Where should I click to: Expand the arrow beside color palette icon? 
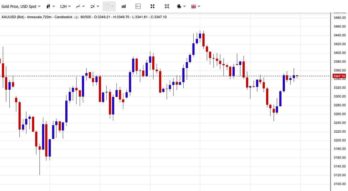pyautogui.click(x=184, y=7)
